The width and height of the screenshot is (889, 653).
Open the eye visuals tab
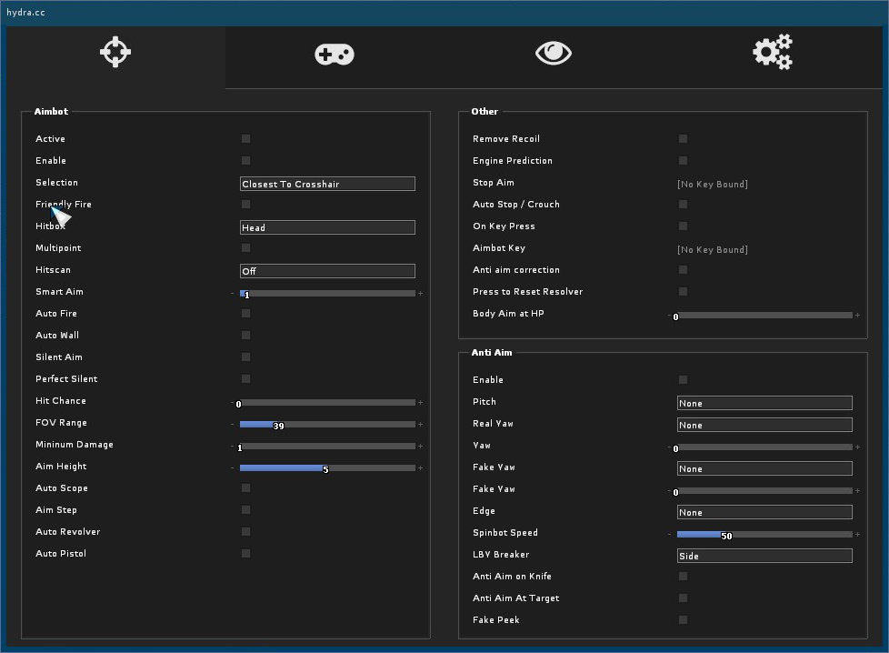tap(554, 54)
